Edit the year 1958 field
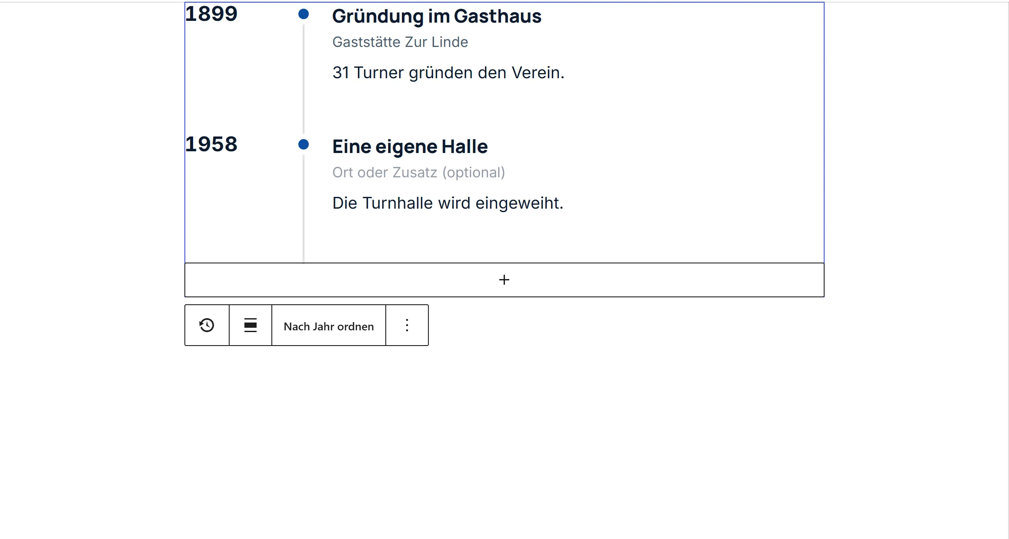 coord(211,144)
